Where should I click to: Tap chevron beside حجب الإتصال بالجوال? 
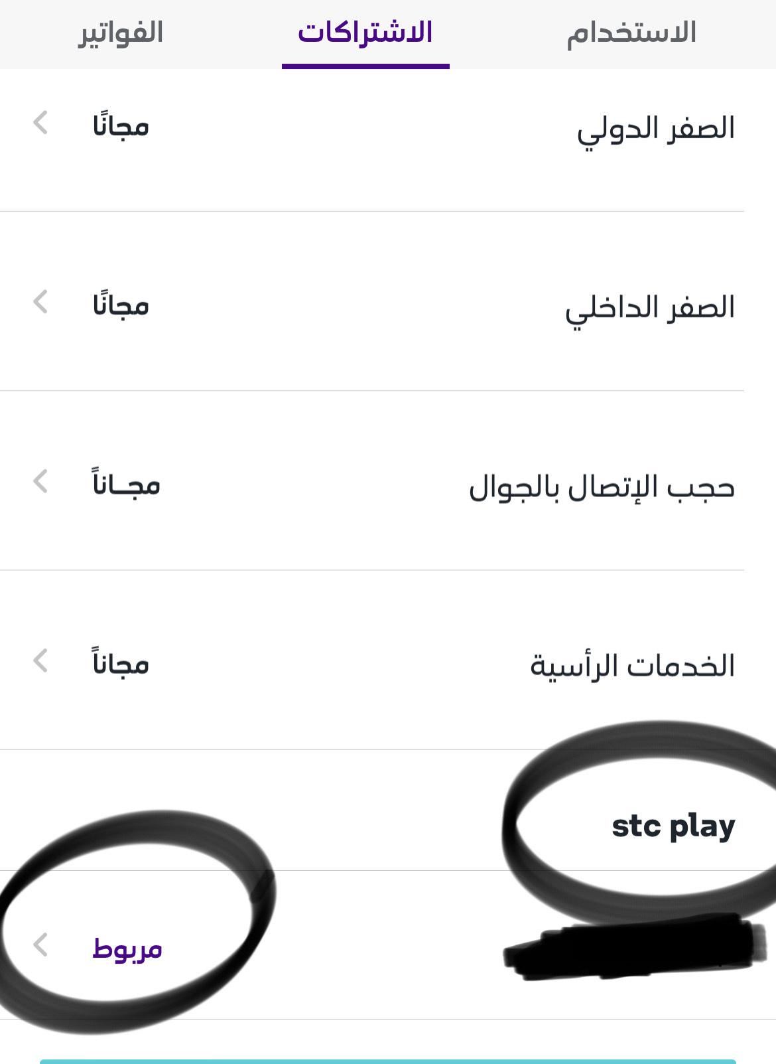click(x=41, y=481)
